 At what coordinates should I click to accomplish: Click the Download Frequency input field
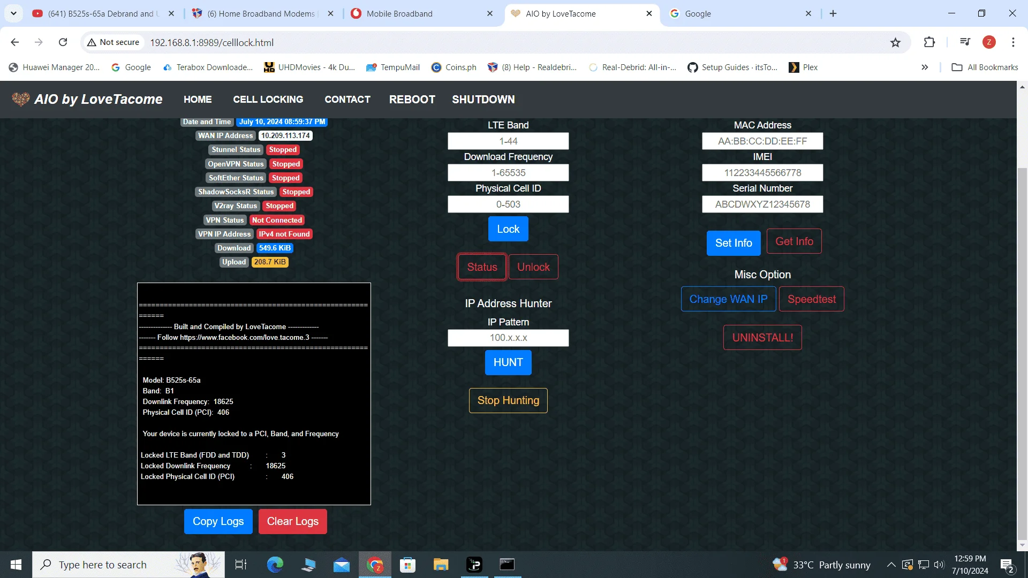[508, 173]
